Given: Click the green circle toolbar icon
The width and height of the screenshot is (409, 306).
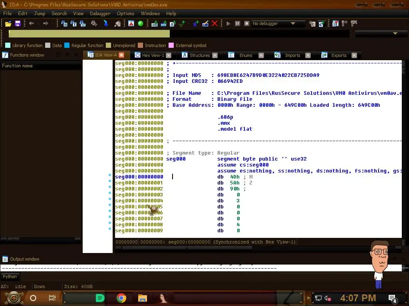Looking at the screenshot, I should [x=140, y=24].
